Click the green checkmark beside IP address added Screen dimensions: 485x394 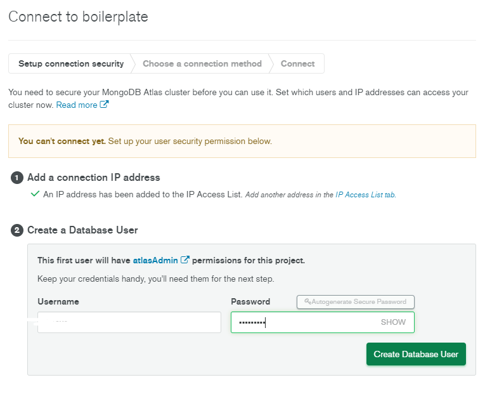pyautogui.click(x=35, y=194)
